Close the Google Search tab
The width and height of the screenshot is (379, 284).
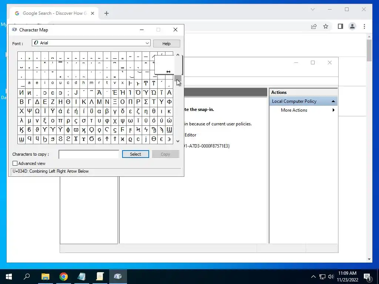92,14
